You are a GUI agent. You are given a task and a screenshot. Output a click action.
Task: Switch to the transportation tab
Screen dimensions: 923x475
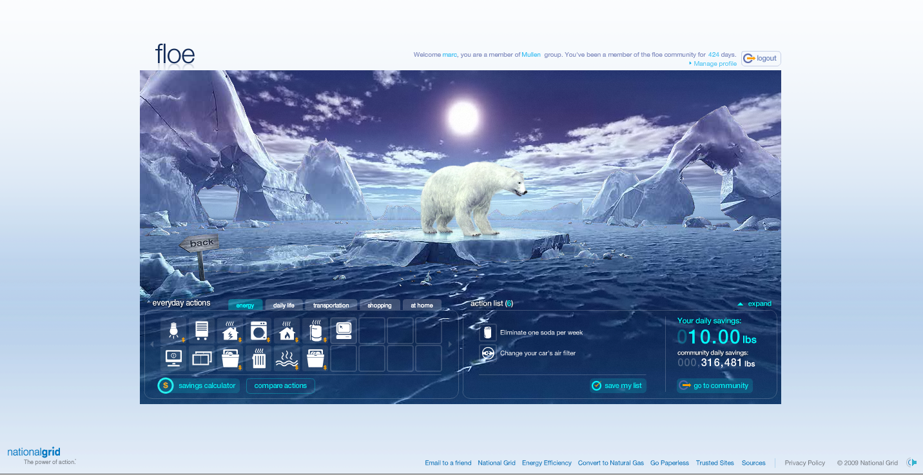point(331,305)
